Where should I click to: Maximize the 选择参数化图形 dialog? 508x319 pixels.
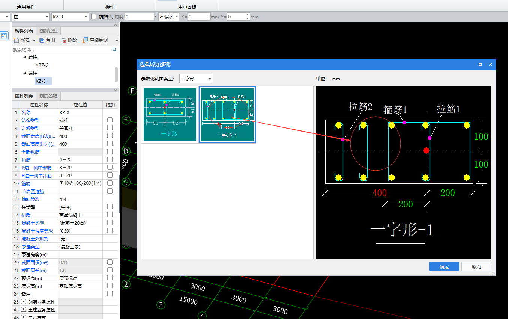[480, 65]
